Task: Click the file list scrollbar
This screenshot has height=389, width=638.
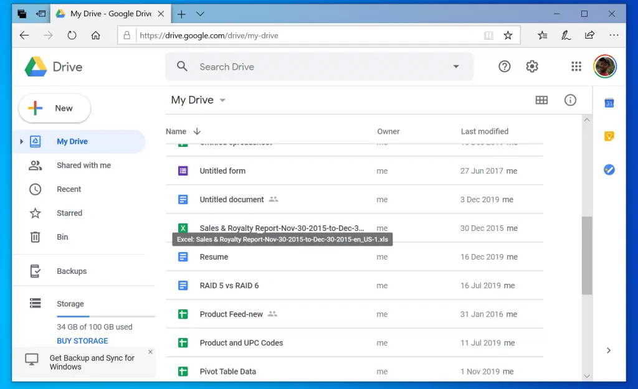Action: [586, 255]
